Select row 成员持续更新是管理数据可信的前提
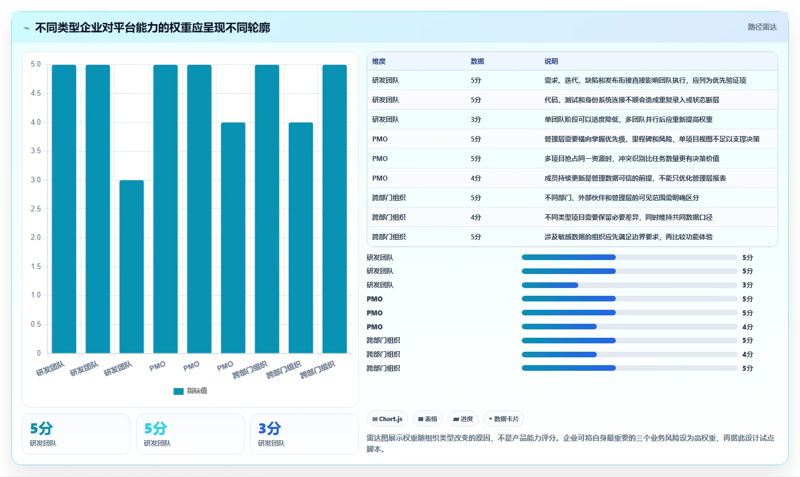The image size is (800, 477). click(572, 178)
